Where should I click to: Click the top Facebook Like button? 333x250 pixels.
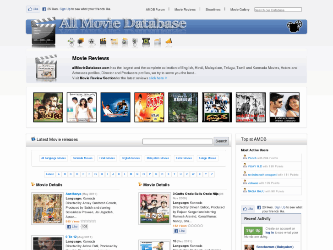coord(33,9)
